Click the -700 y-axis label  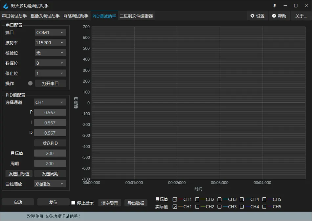point(86,179)
